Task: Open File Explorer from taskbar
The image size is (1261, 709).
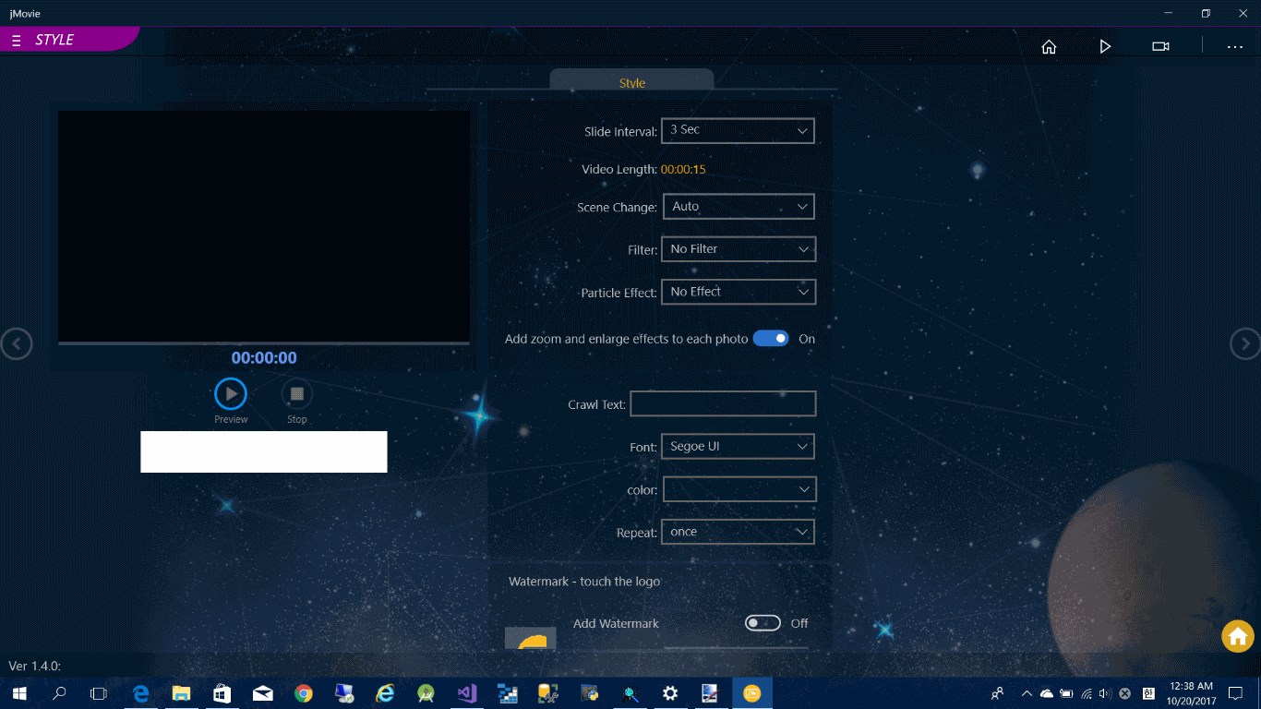Action: [x=182, y=693]
